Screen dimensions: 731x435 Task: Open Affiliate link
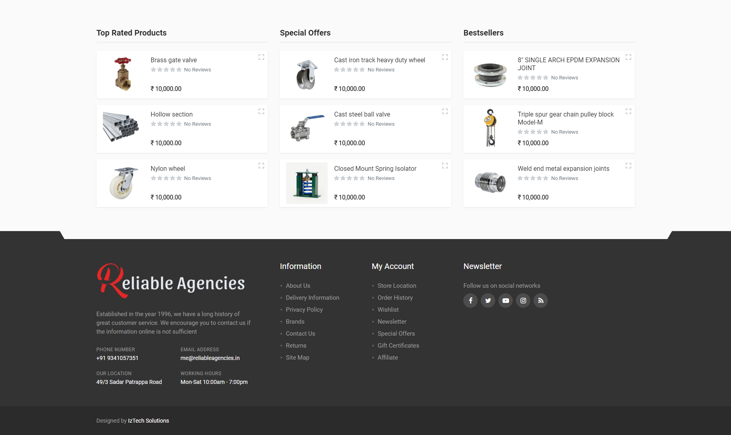pos(387,358)
